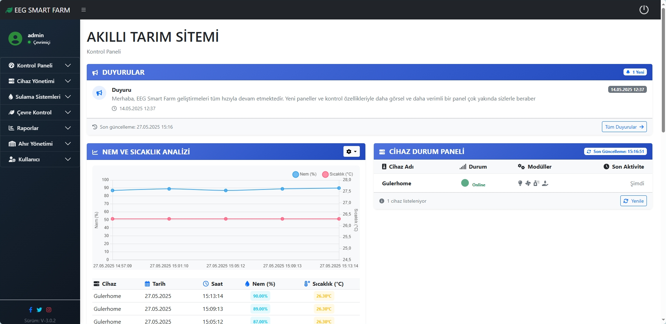Viewport: 666px width, 324px height.
Task: Click the green Online status dot
Action: click(465, 183)
